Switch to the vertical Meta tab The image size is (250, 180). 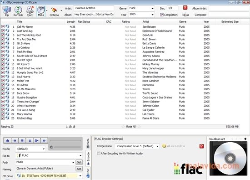pos(88,144)
